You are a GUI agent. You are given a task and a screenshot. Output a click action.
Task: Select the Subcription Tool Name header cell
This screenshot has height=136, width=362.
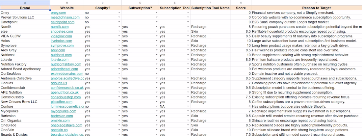tap(210, 8)
